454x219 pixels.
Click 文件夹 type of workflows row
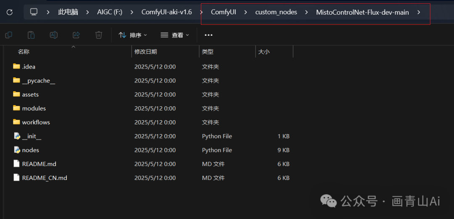coord(211,122)
